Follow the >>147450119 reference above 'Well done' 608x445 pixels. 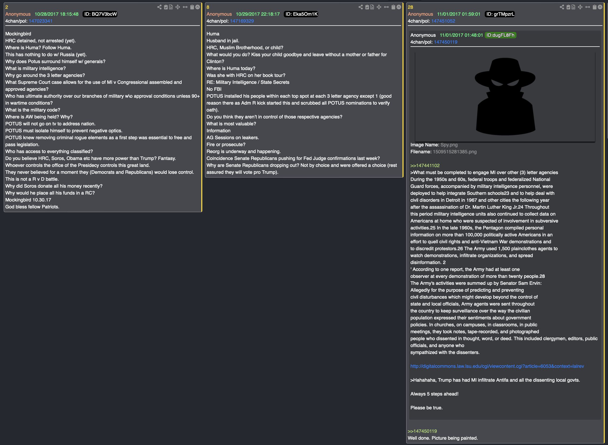[x=422, y=431]
